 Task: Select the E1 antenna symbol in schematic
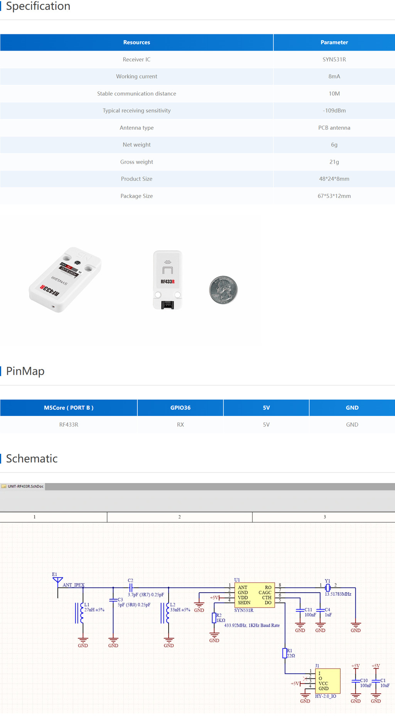click(x=57, y=580)
